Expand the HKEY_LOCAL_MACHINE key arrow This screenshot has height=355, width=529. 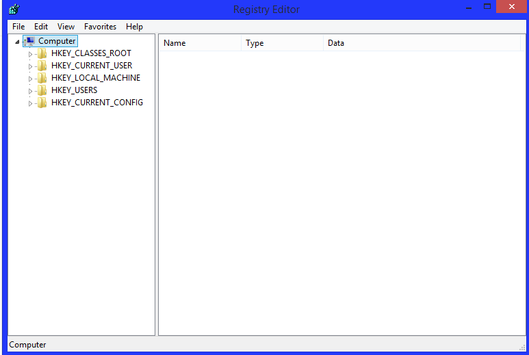[30, 79]
